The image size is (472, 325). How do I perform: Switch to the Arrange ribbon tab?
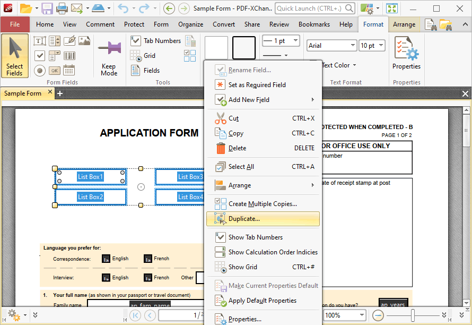(404, 24)
